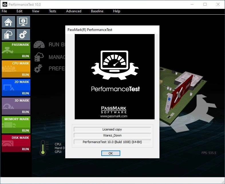
Task: Click the FPS: 535.5 readout
Action: pyautogui.click(x=209, y=153)
